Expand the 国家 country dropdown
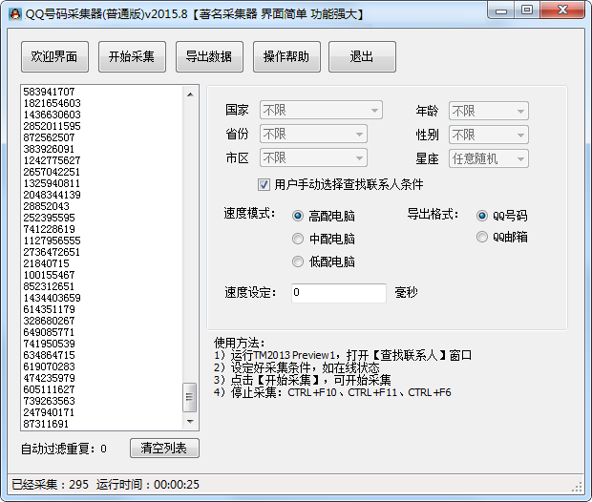The height and width of the screenshot is (502, 592). 321,111
